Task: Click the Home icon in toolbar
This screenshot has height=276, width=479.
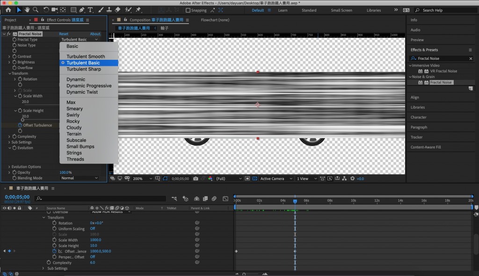Action: [8, 10]
